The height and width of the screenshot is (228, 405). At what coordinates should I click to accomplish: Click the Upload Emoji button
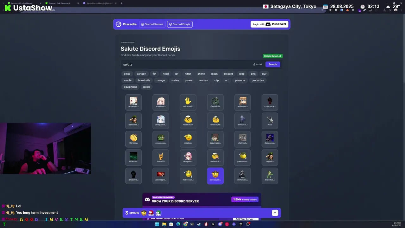(x=272, y=56)
